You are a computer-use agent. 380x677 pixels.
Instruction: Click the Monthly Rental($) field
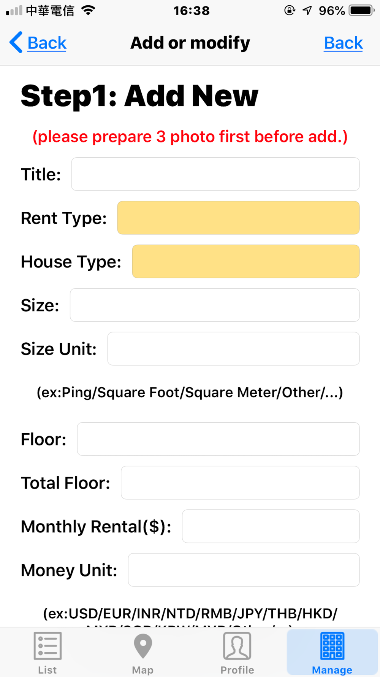[271, 526]
